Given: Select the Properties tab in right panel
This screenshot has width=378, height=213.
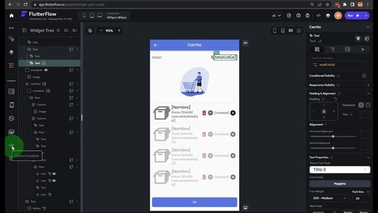Looking at the screenshot, I should [317, 49].
